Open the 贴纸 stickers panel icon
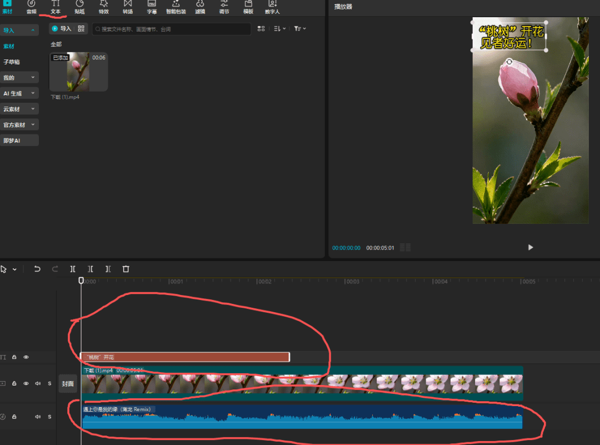600x445 pixels. pos(79,7)
